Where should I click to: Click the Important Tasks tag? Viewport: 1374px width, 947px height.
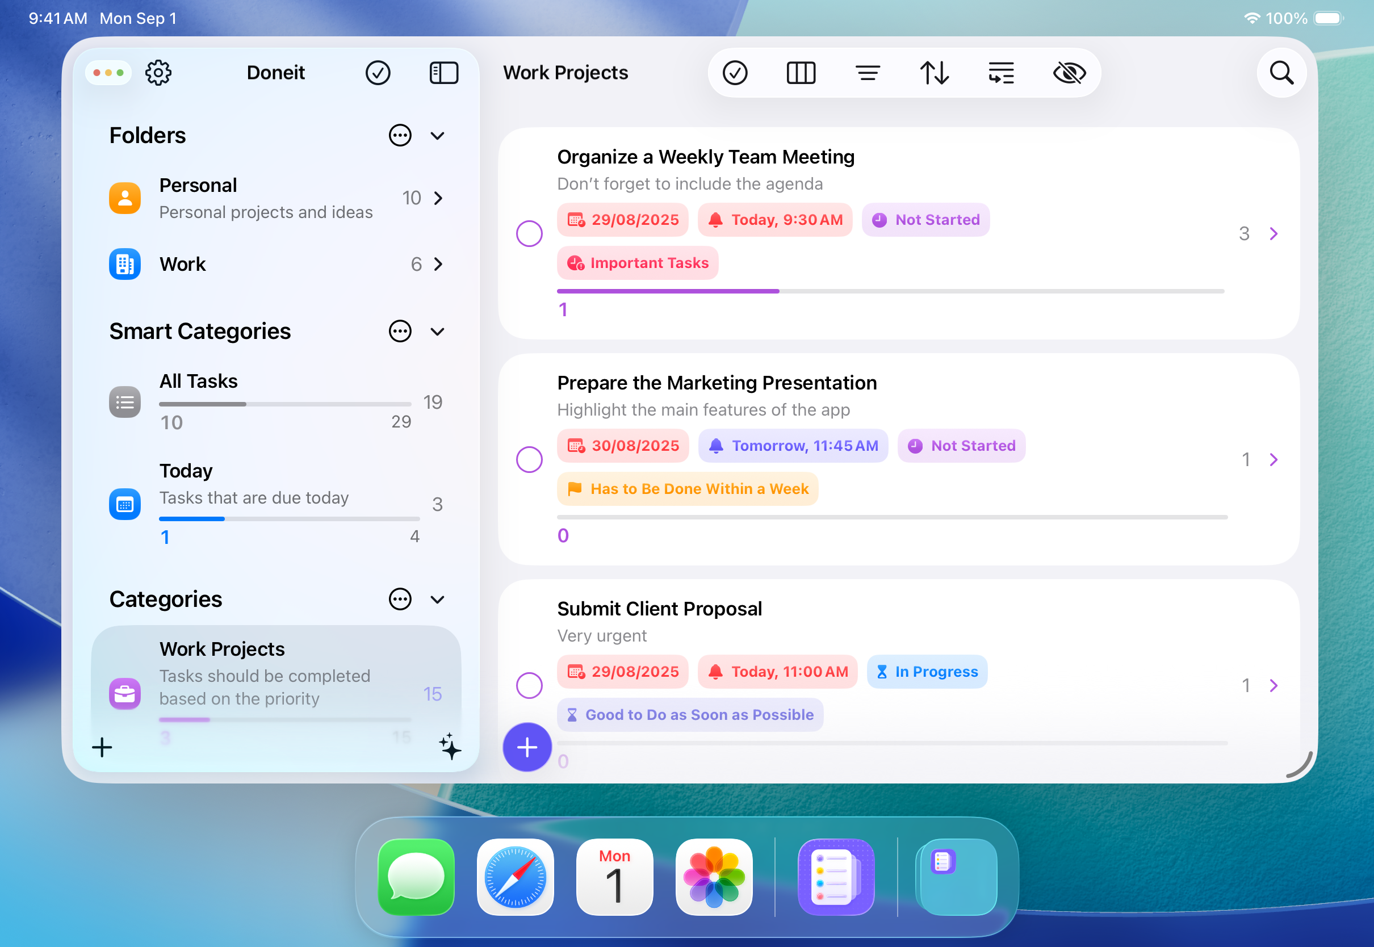point(637,263)
